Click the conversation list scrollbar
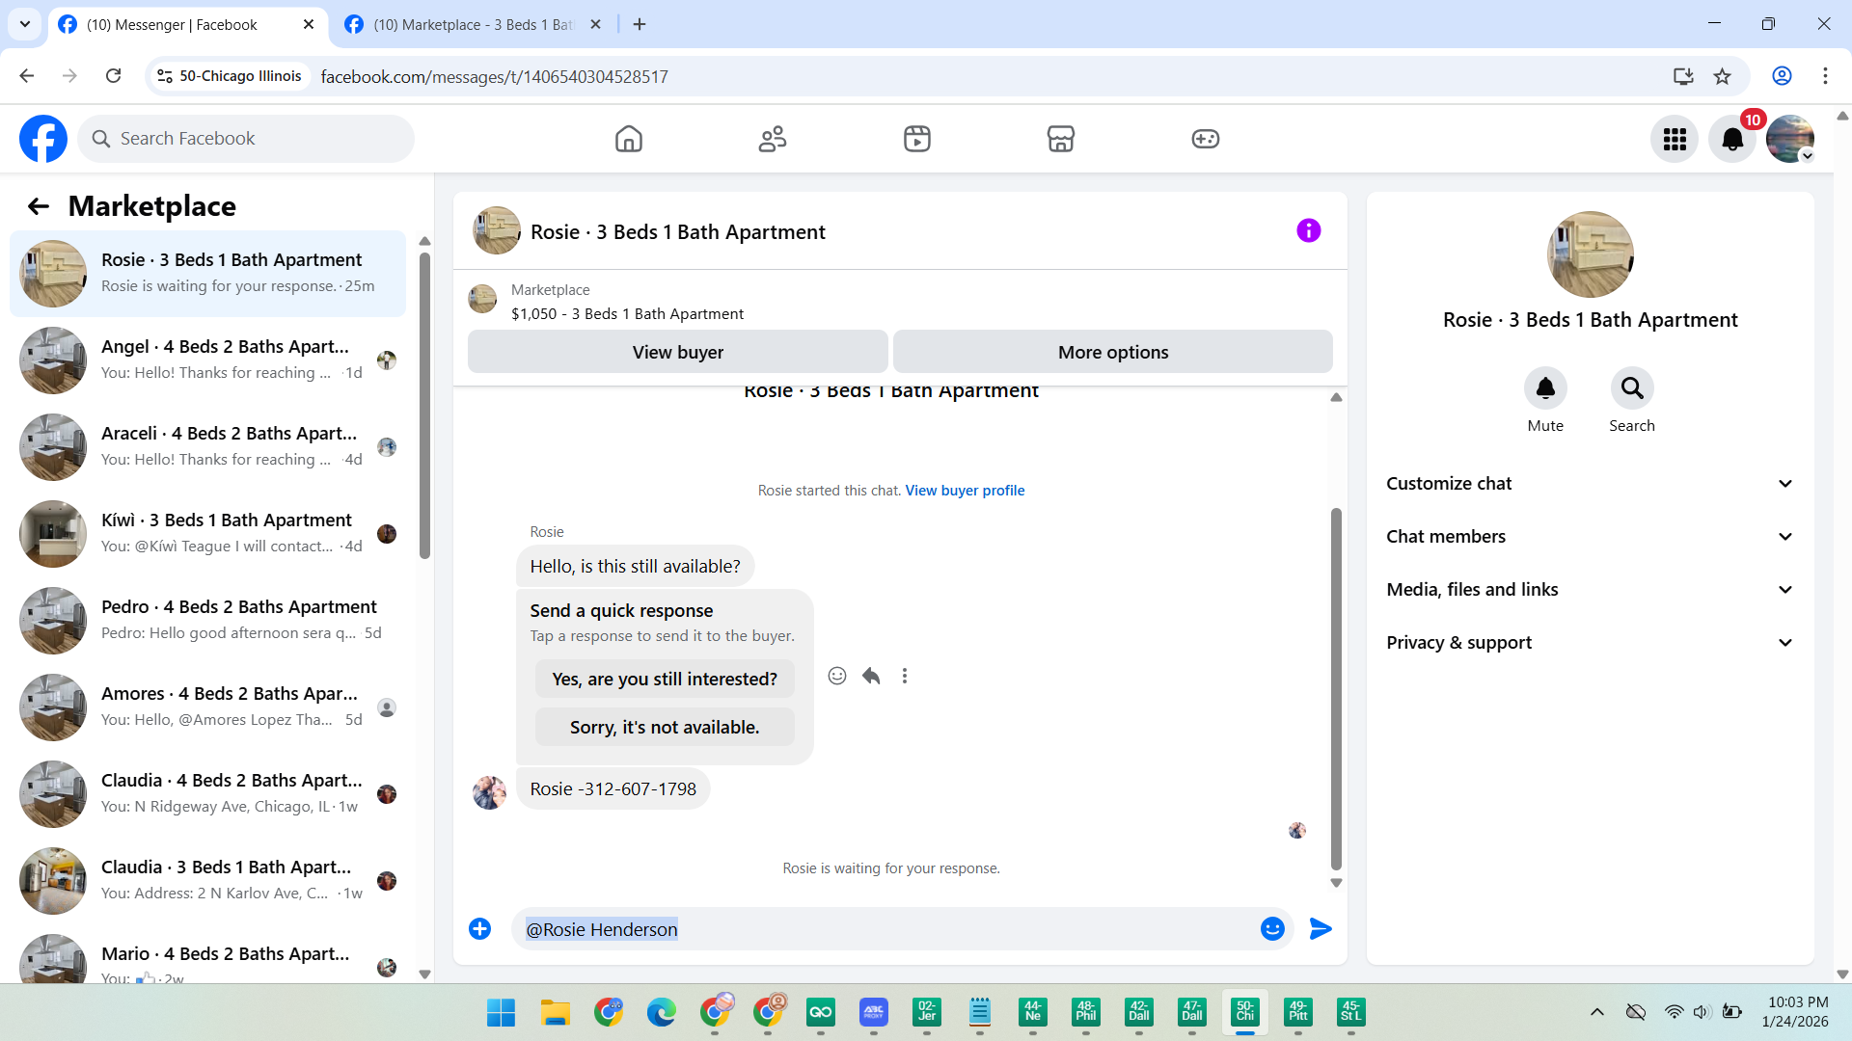Viewport: 1852px width, 1041px height. click(424, 405)
